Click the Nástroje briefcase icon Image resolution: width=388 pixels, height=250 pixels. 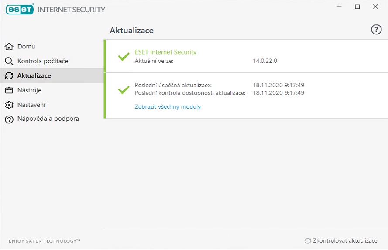point(9,90)
